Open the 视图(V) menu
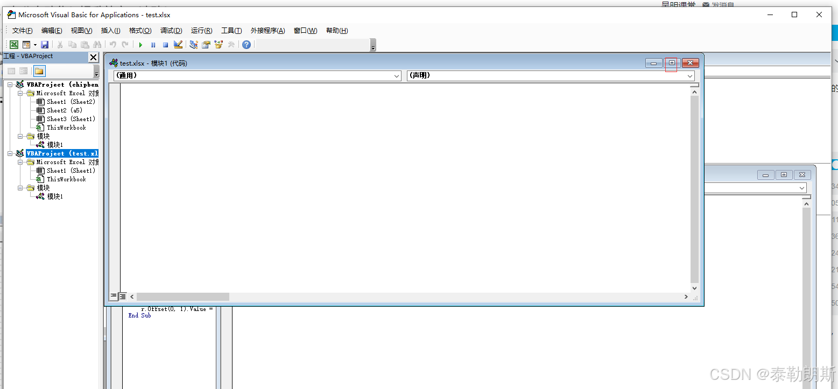The height and width of the screenshot is (389, 838). 82,31
